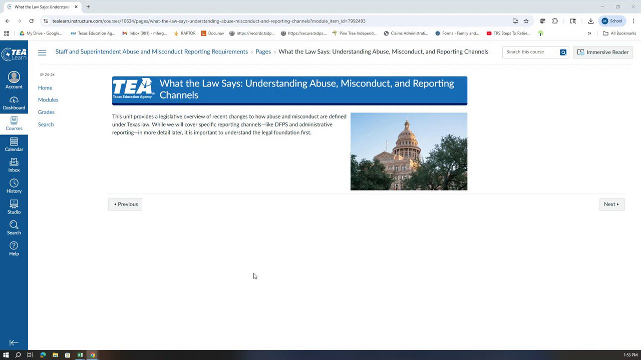The image size is (641, 360).
Task: Go back in browser history
Action: tap(7, 21)
